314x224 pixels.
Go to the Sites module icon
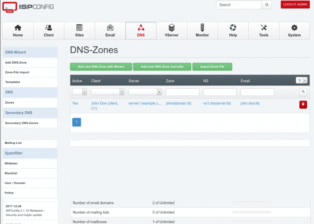79,28
